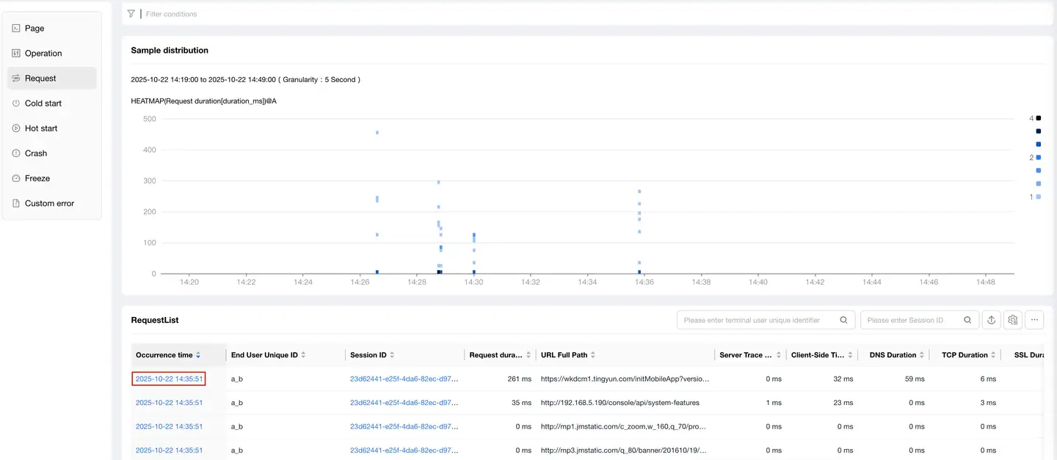Sort by DNS Duration column arrows
1057x460 pixels.
(x=923, y=355)
